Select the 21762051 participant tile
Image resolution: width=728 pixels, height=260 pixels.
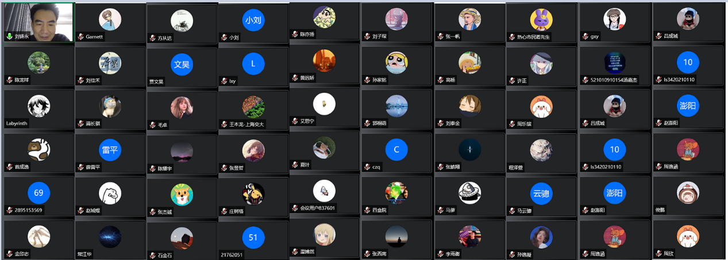coord(253,240)
